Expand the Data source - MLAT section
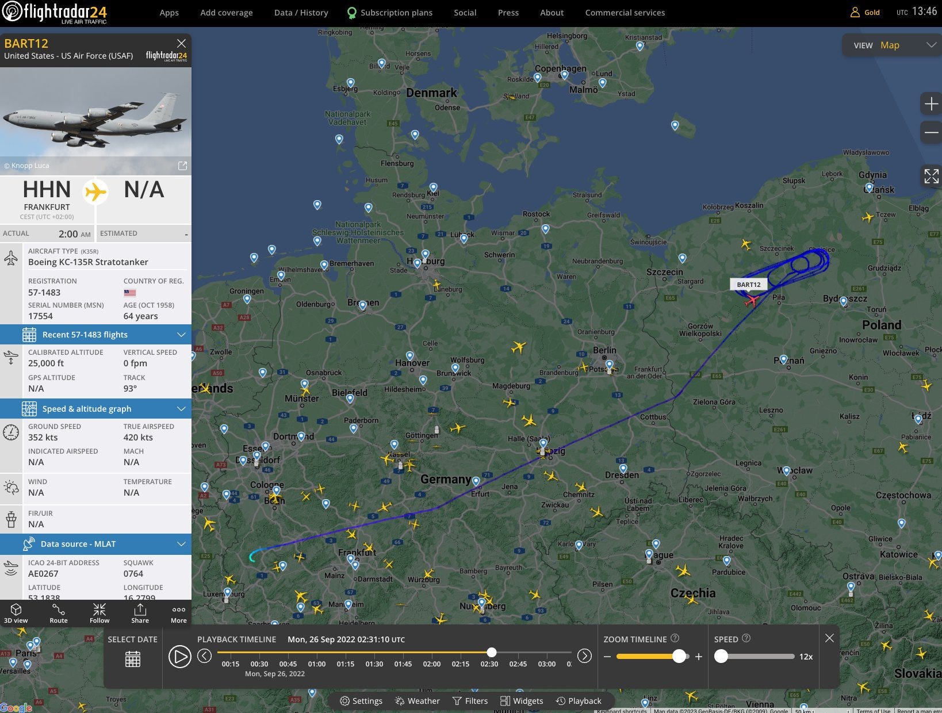The image size is (942, 713). (95, 544)
